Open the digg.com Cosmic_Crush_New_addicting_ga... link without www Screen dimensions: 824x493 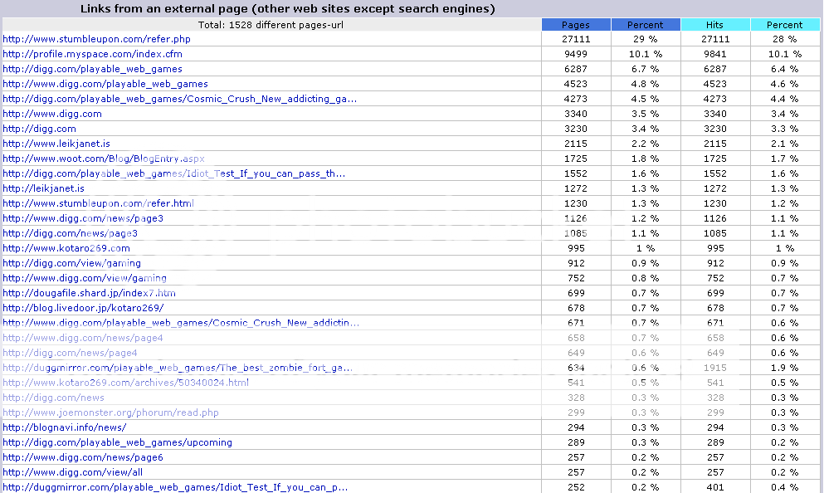(x=180, y=99)
